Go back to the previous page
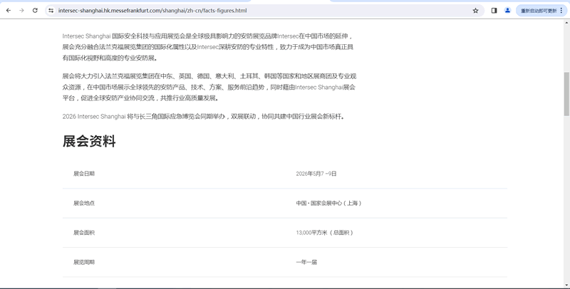Viewport: 570px width, 289px height. tap(9, 11)
